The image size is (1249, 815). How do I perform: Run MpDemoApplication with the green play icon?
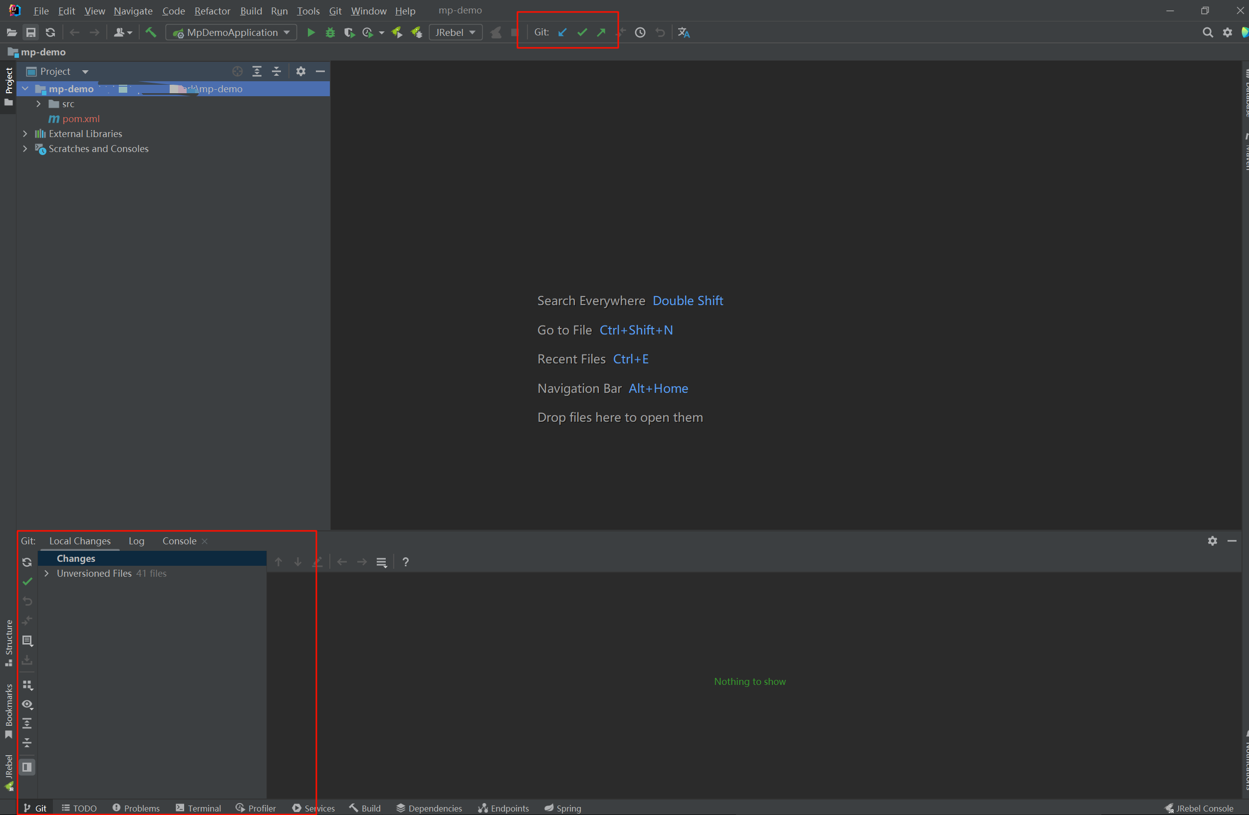click(x=311, y=32)
